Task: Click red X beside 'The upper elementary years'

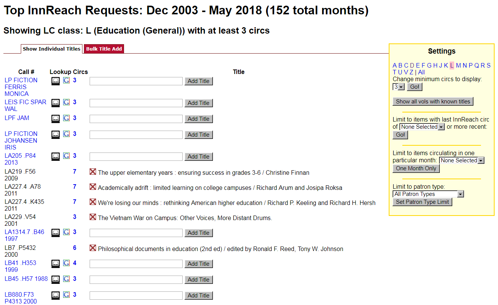Action: coord(93,172)
